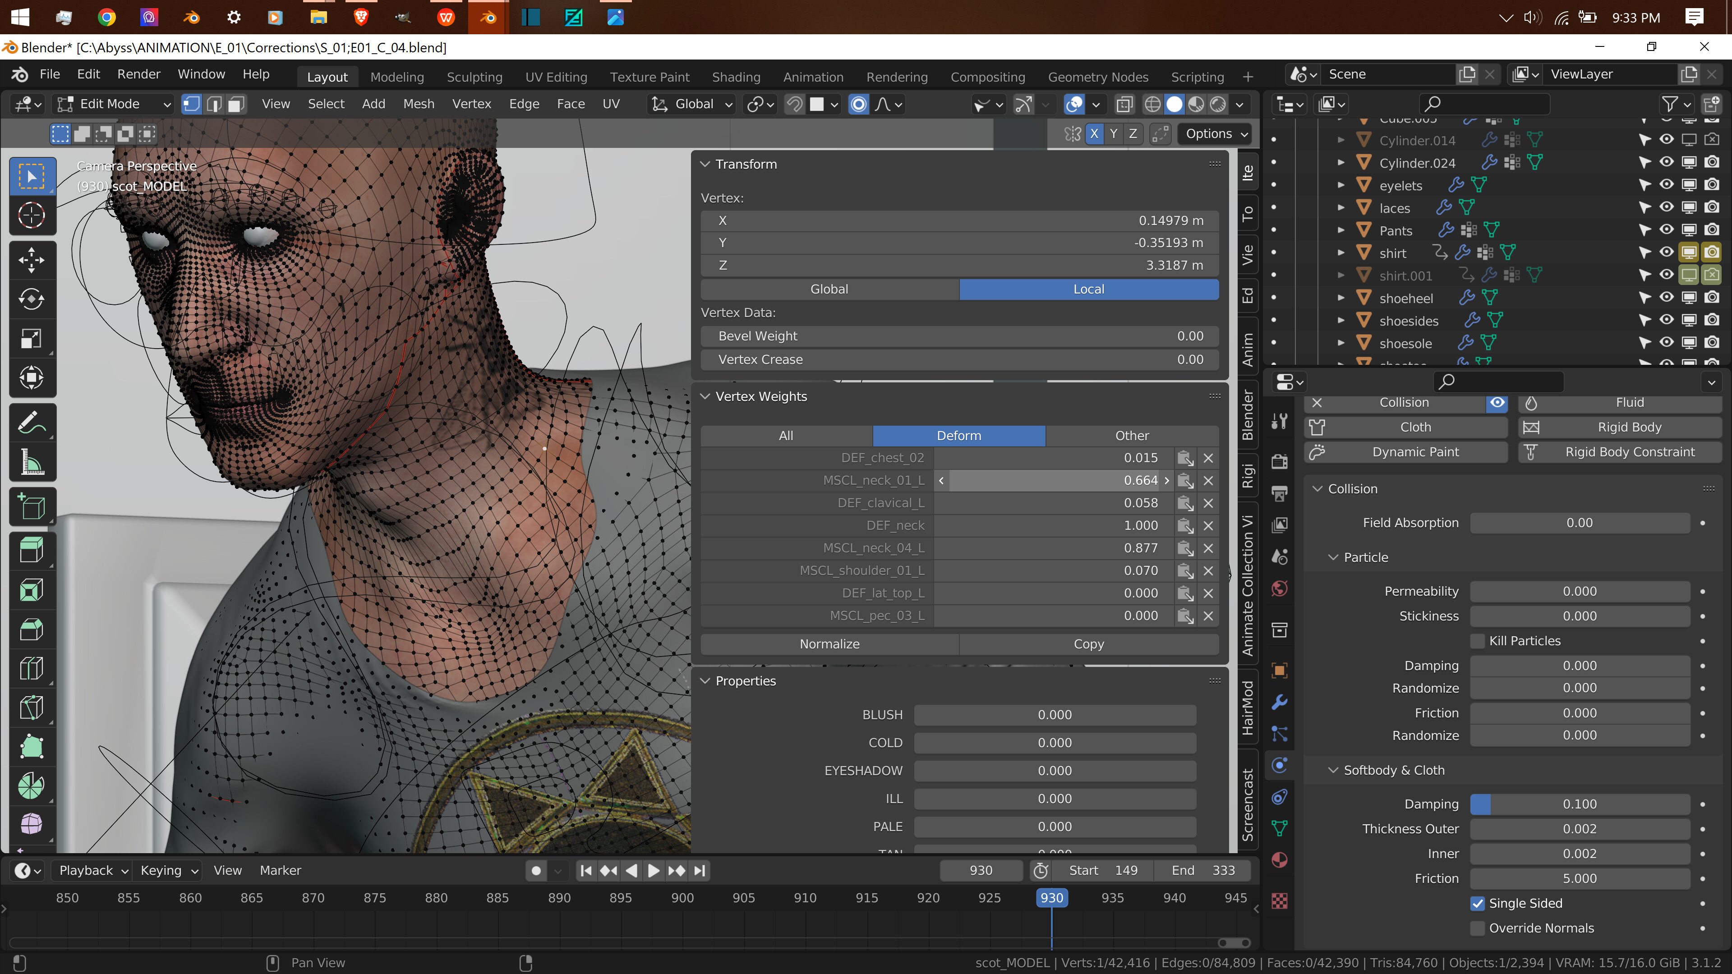Click the Normalize button

pos(830,644)
